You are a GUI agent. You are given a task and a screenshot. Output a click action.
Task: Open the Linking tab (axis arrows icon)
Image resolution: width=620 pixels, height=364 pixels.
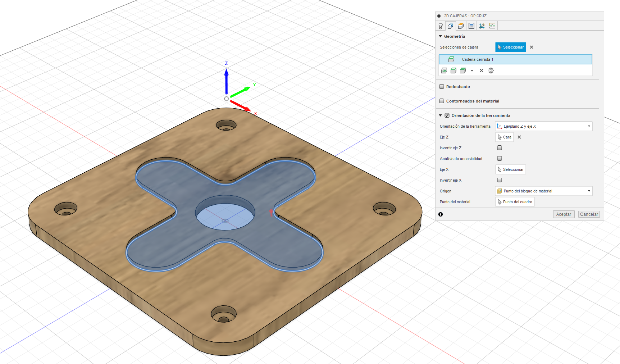pyautogui.click(x=482, y=26)
